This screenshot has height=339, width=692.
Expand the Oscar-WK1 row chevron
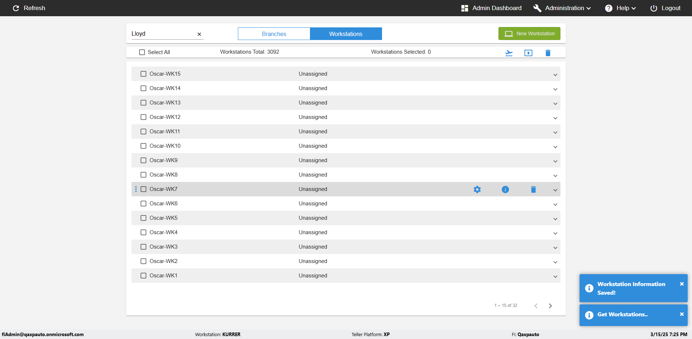point(555,277)
